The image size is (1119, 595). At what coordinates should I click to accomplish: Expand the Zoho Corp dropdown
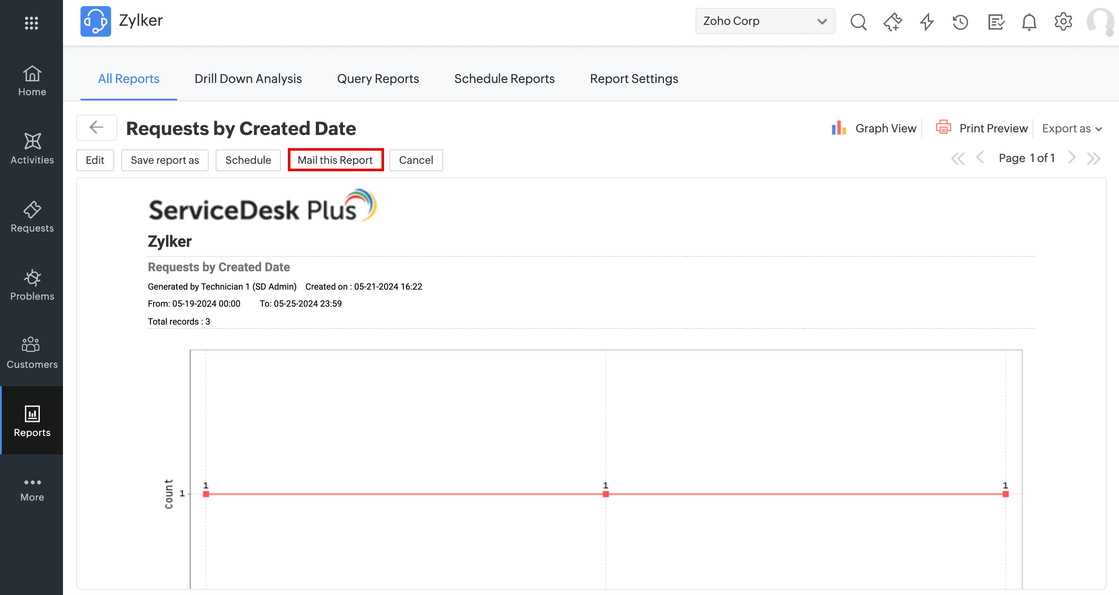(765, 21)
